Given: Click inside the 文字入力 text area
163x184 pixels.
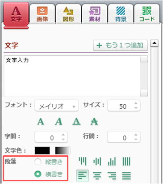Looking at the screenshot, I should tap(72, 76).
